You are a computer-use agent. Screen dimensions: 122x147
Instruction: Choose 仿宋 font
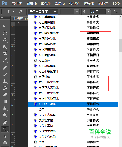[73, 109]
